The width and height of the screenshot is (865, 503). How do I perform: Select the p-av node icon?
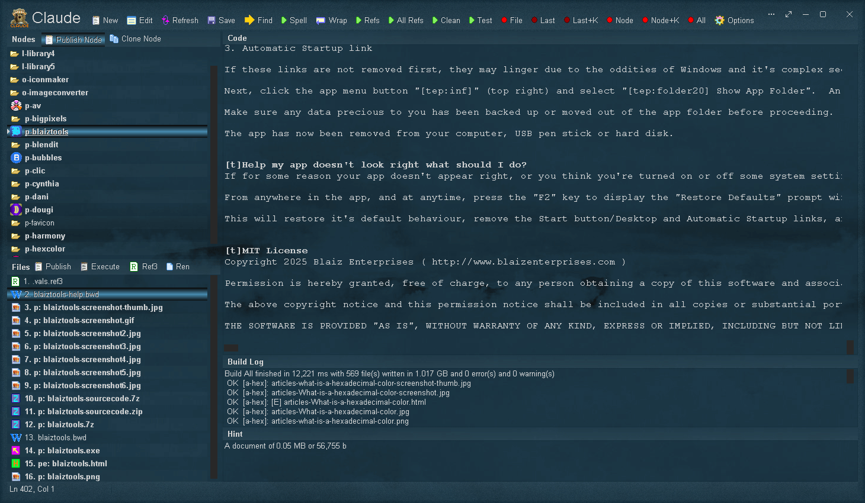click(x=16, y=105)
